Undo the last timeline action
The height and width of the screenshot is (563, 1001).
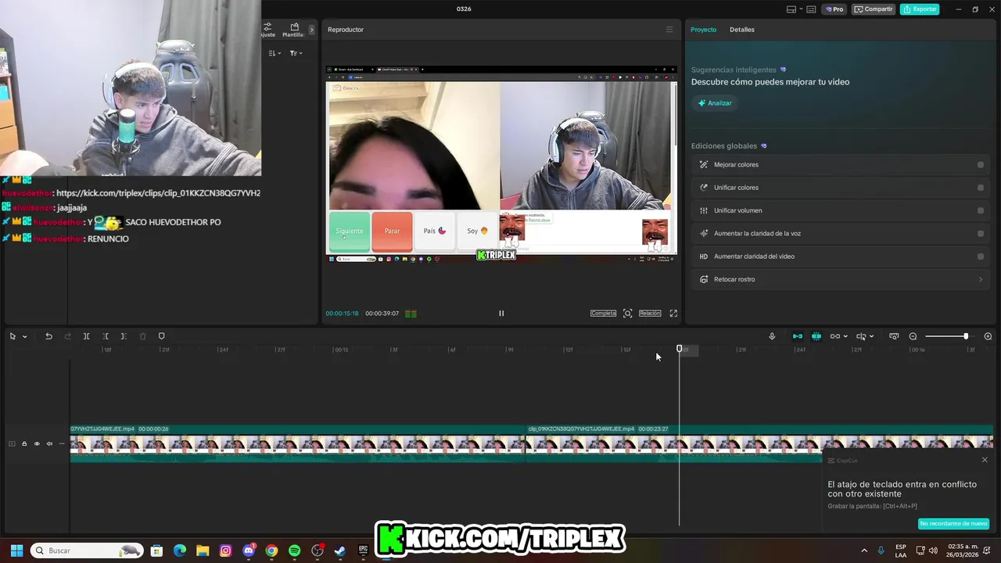pyautogui.click(x=48, y=336)
